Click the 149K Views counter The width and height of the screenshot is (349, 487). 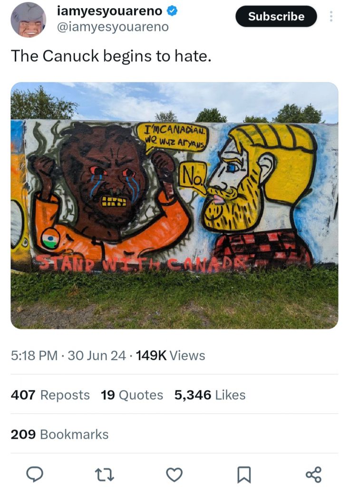click(x=171, y=356)
